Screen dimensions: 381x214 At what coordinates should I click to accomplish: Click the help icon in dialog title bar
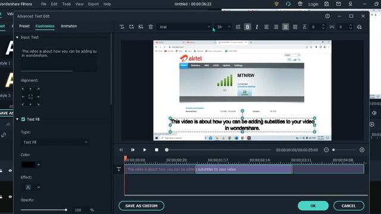tap(327, 16)
